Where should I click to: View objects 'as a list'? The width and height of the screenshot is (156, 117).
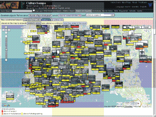(x=37, y=20)
